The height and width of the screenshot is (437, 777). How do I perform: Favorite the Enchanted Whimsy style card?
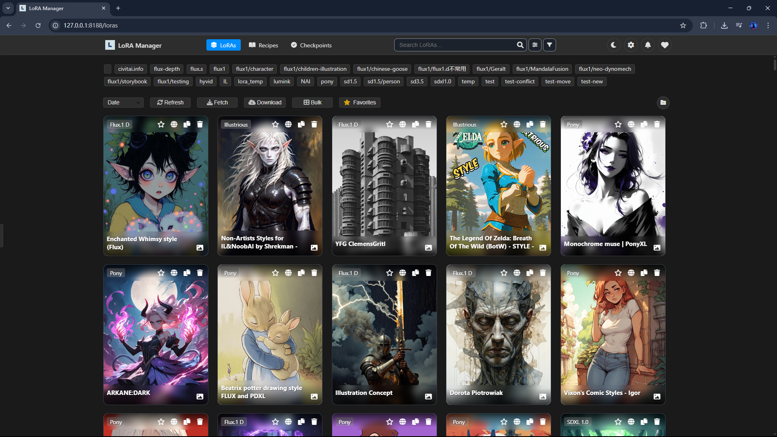161,124
